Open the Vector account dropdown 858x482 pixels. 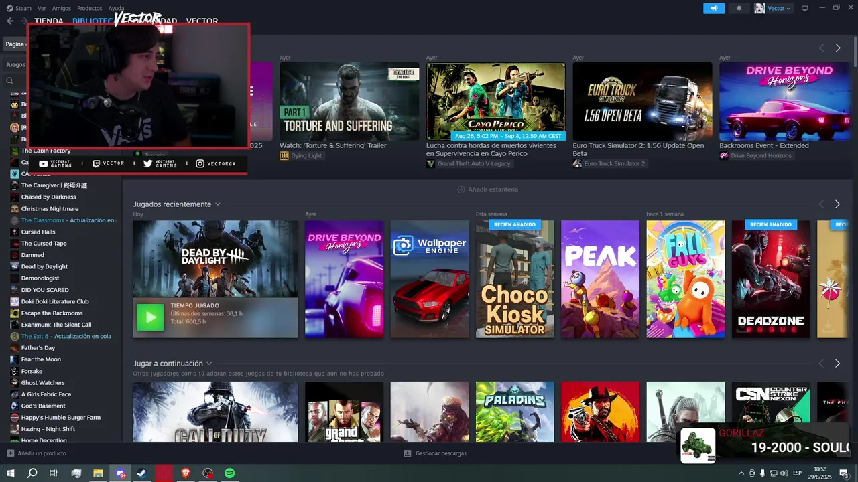pyautogui.click(x=779, y=8)
